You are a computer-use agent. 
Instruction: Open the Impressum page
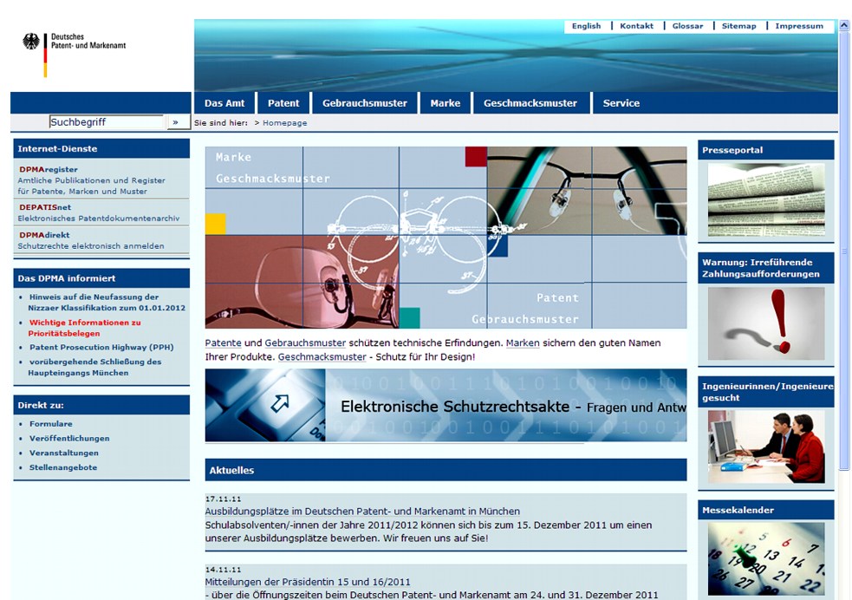click(x=799, y=26)
